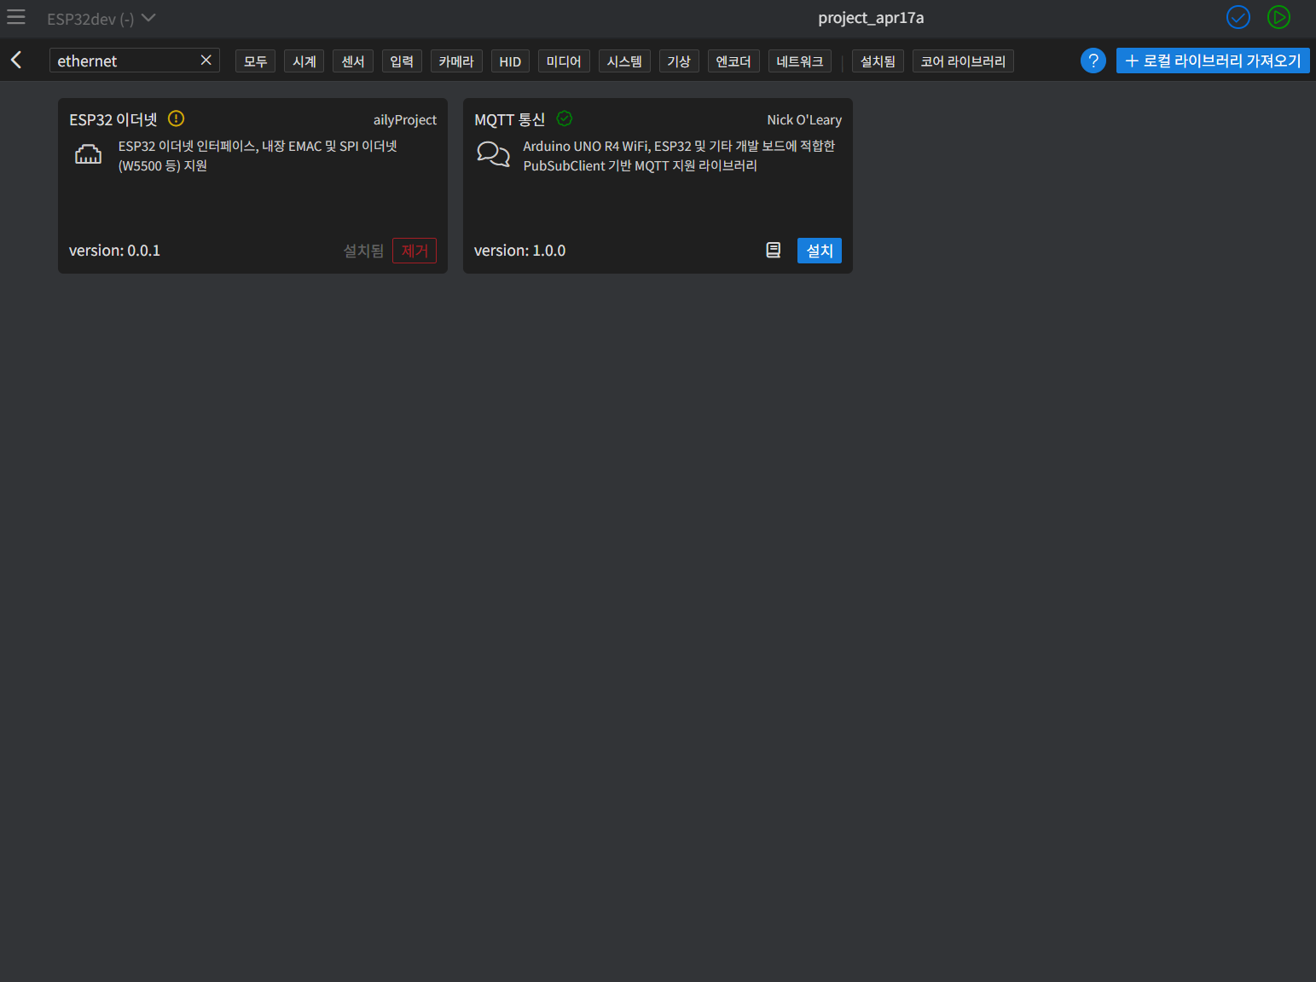Image resolution: width=1316 pixels, height=982 pixels.
Task: Select the 모두 category filter
Action: click(x=255, y=61)
